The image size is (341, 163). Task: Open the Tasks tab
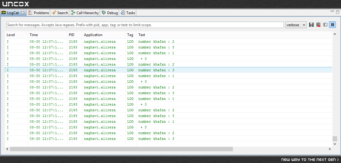(x=128, y=13)
